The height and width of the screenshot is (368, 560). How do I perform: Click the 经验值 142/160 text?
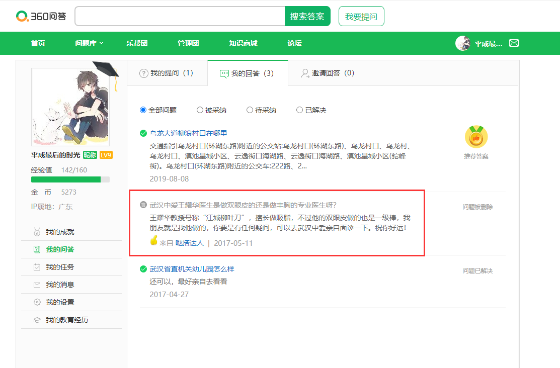59,170
